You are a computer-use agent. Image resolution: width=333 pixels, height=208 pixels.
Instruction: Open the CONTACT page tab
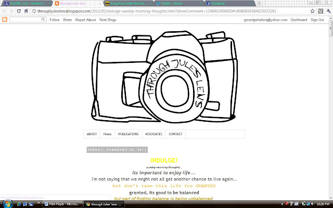(175, 134)
